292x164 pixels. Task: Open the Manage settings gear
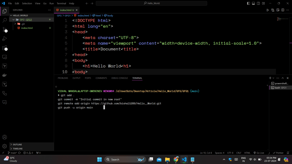point(5,146)
